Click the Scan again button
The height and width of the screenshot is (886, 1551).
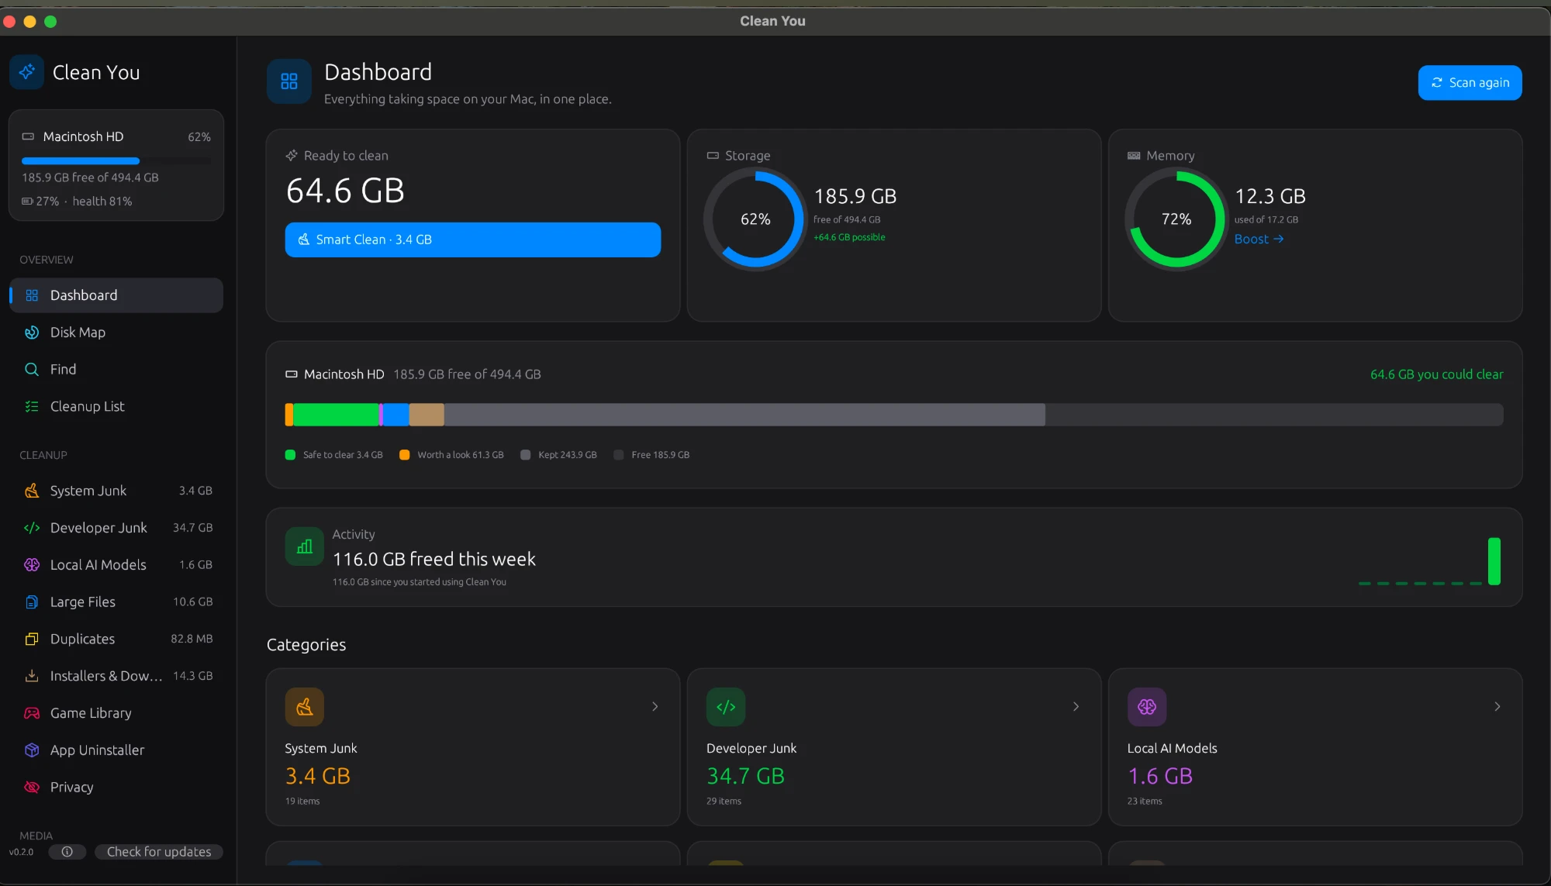[1470, 83]
